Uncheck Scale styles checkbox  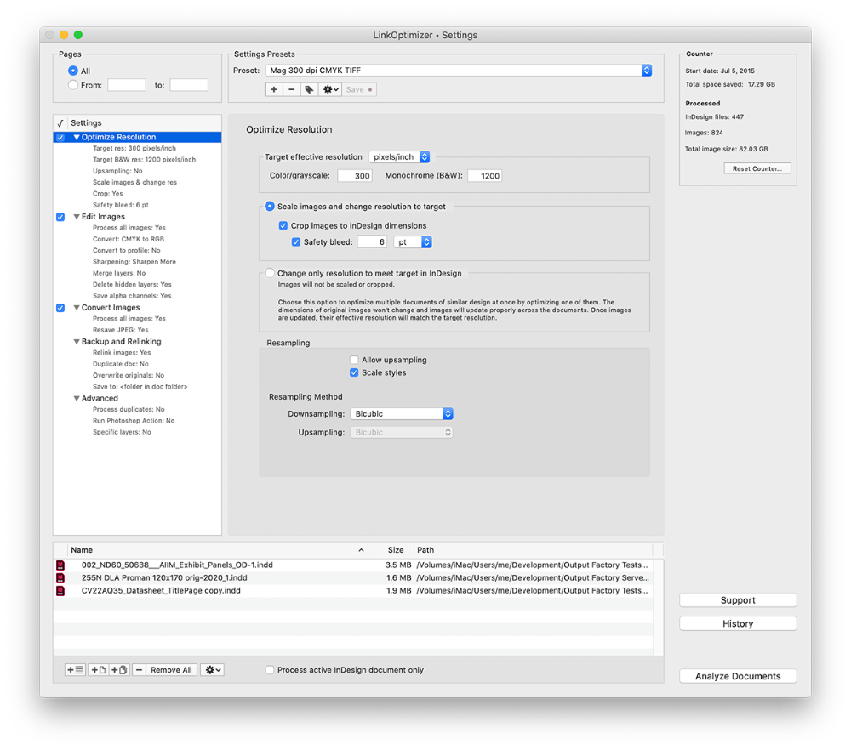(x=354, y=372)
